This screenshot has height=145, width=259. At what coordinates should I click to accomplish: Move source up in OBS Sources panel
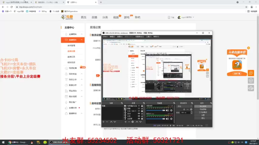tap(137, 122)
